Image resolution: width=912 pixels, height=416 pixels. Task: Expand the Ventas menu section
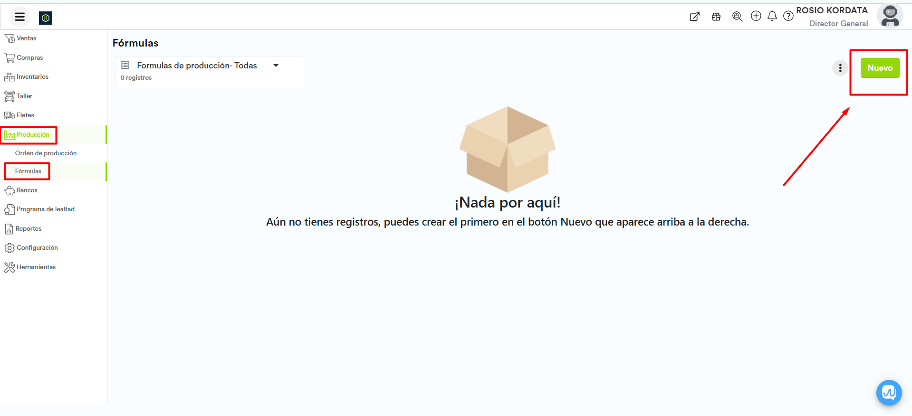26,38
